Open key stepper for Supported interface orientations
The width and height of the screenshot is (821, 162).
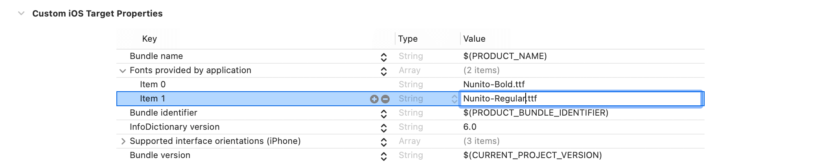click(x=384, y=142)
